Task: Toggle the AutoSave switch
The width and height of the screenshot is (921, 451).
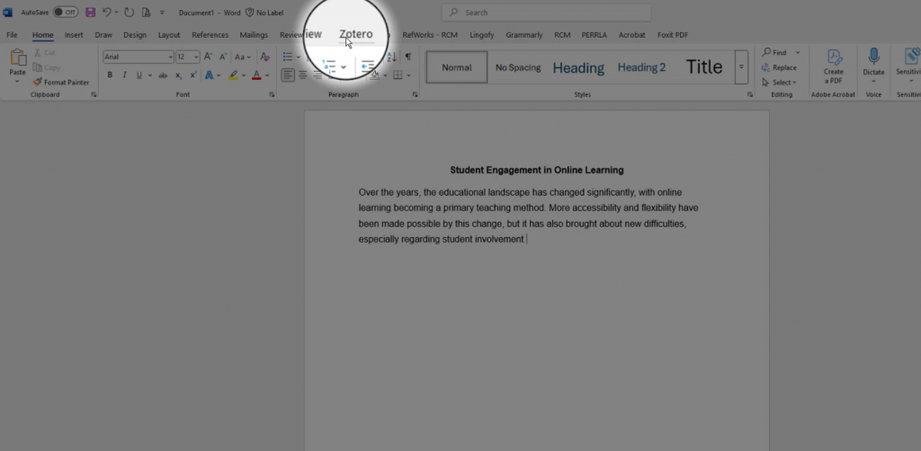Action: [x=65, y=13]
